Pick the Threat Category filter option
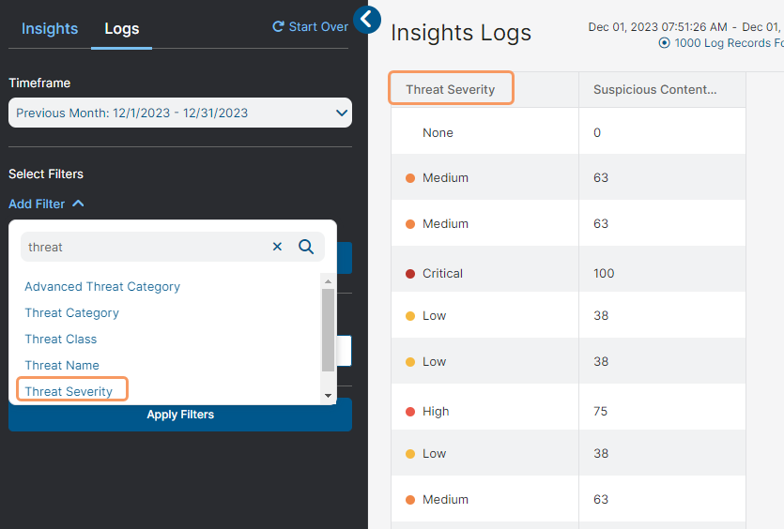The width and height of the screenshot is (784, 529). point(71,312)
